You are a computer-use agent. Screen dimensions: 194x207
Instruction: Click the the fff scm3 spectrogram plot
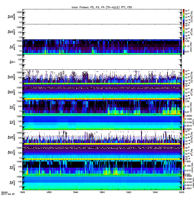coord(102,152)
